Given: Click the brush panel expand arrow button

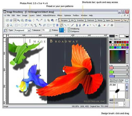Looking at the screenshot, I should coord(127,81).
